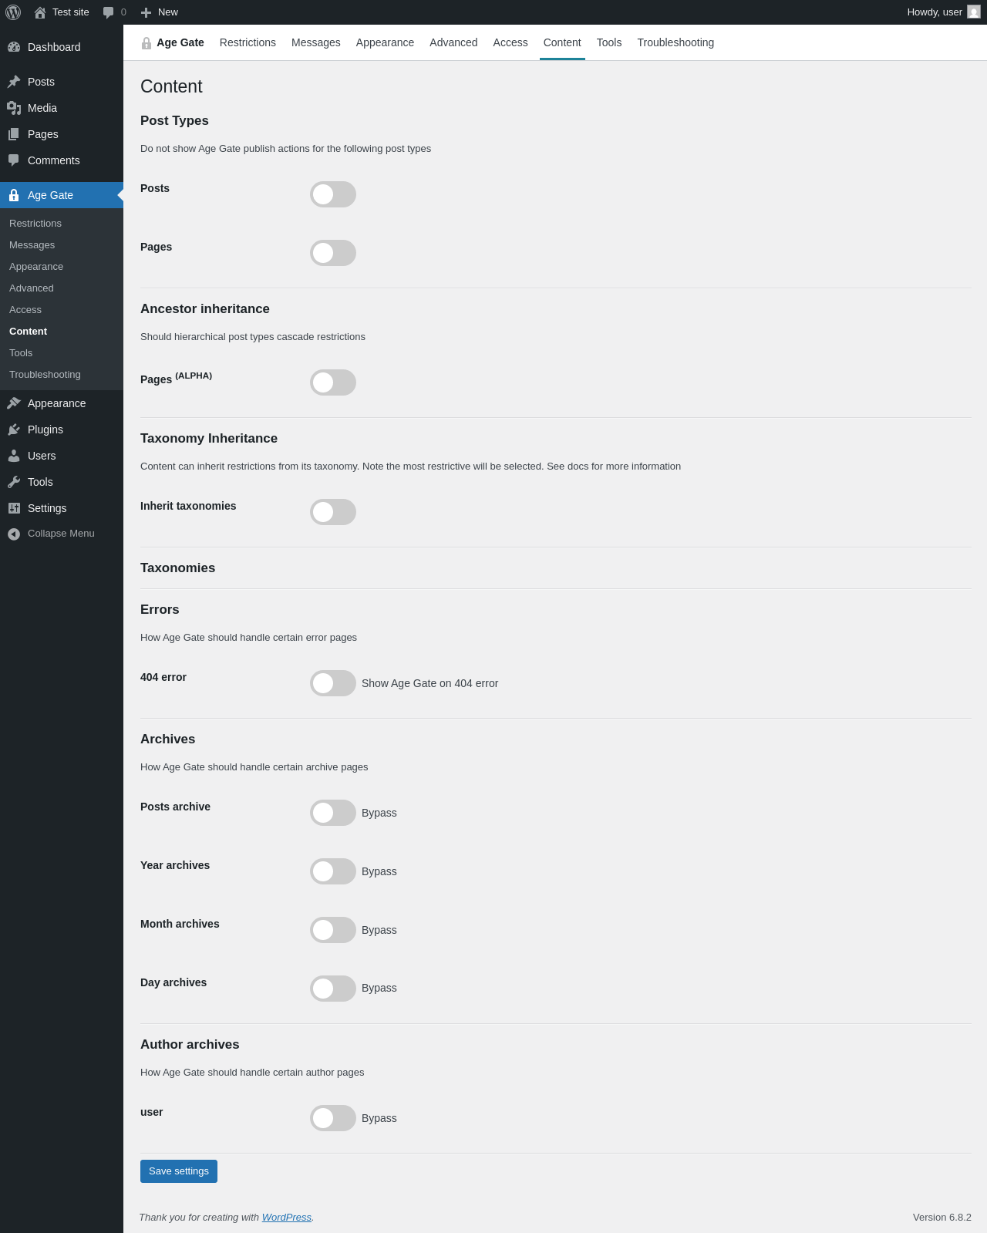Enable Pages (ALPHA) ancestor inheritance

[333, 382]
